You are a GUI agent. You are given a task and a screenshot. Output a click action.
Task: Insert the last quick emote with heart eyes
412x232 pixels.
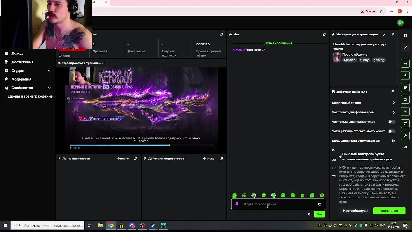tap(322, 195)
